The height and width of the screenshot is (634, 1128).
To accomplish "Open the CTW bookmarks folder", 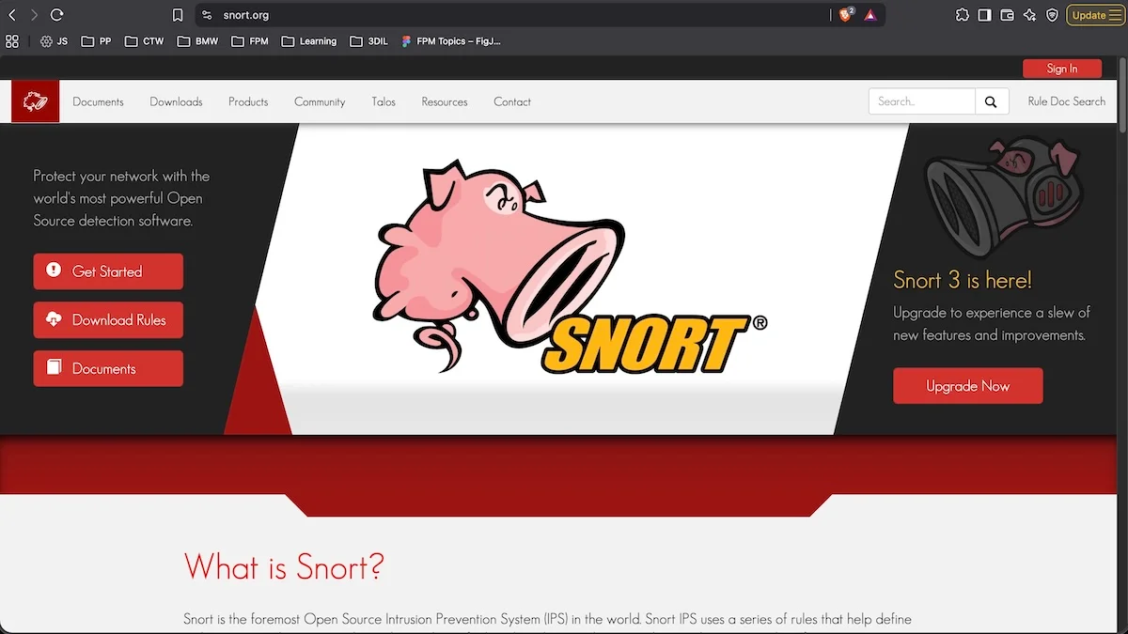I will 144,41.
